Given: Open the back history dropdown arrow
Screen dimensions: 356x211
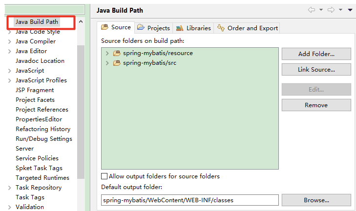Looking at the screenshot, I should pyautogui.click(x=321, y=10).
